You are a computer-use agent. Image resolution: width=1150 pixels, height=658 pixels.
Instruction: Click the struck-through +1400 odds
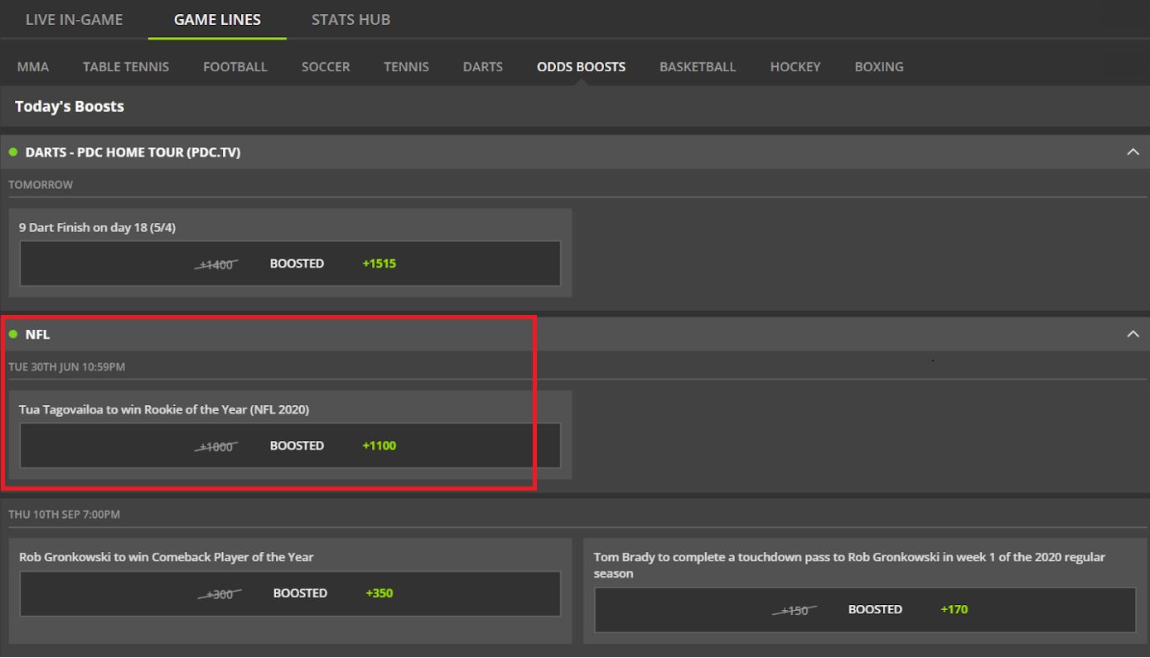point(216,264)
